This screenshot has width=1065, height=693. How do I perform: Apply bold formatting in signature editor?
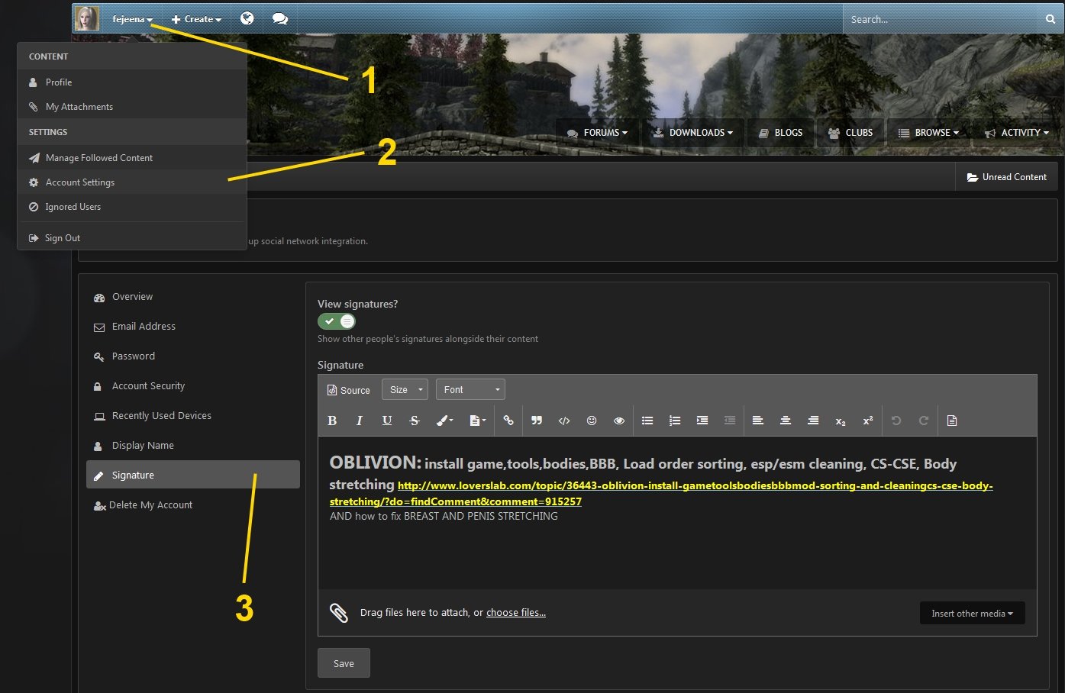coord(332,421)
